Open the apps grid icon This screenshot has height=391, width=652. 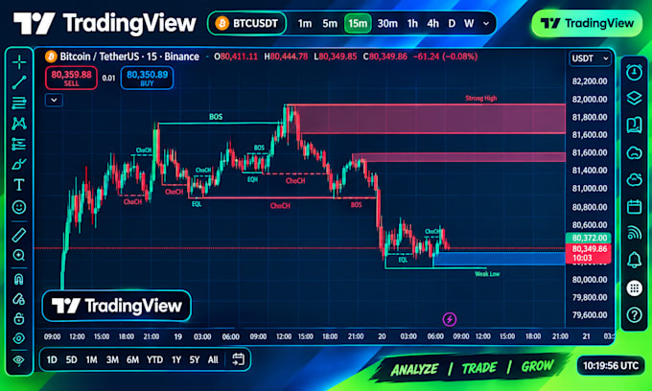click(634, 287)
